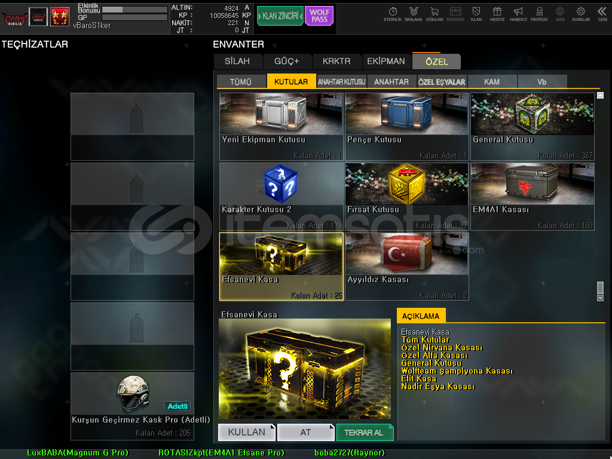Click the Wolfteam Şampiyona Kasası description line
The width and height of the screenshot is (612, 459).
(x=457, y=371)
